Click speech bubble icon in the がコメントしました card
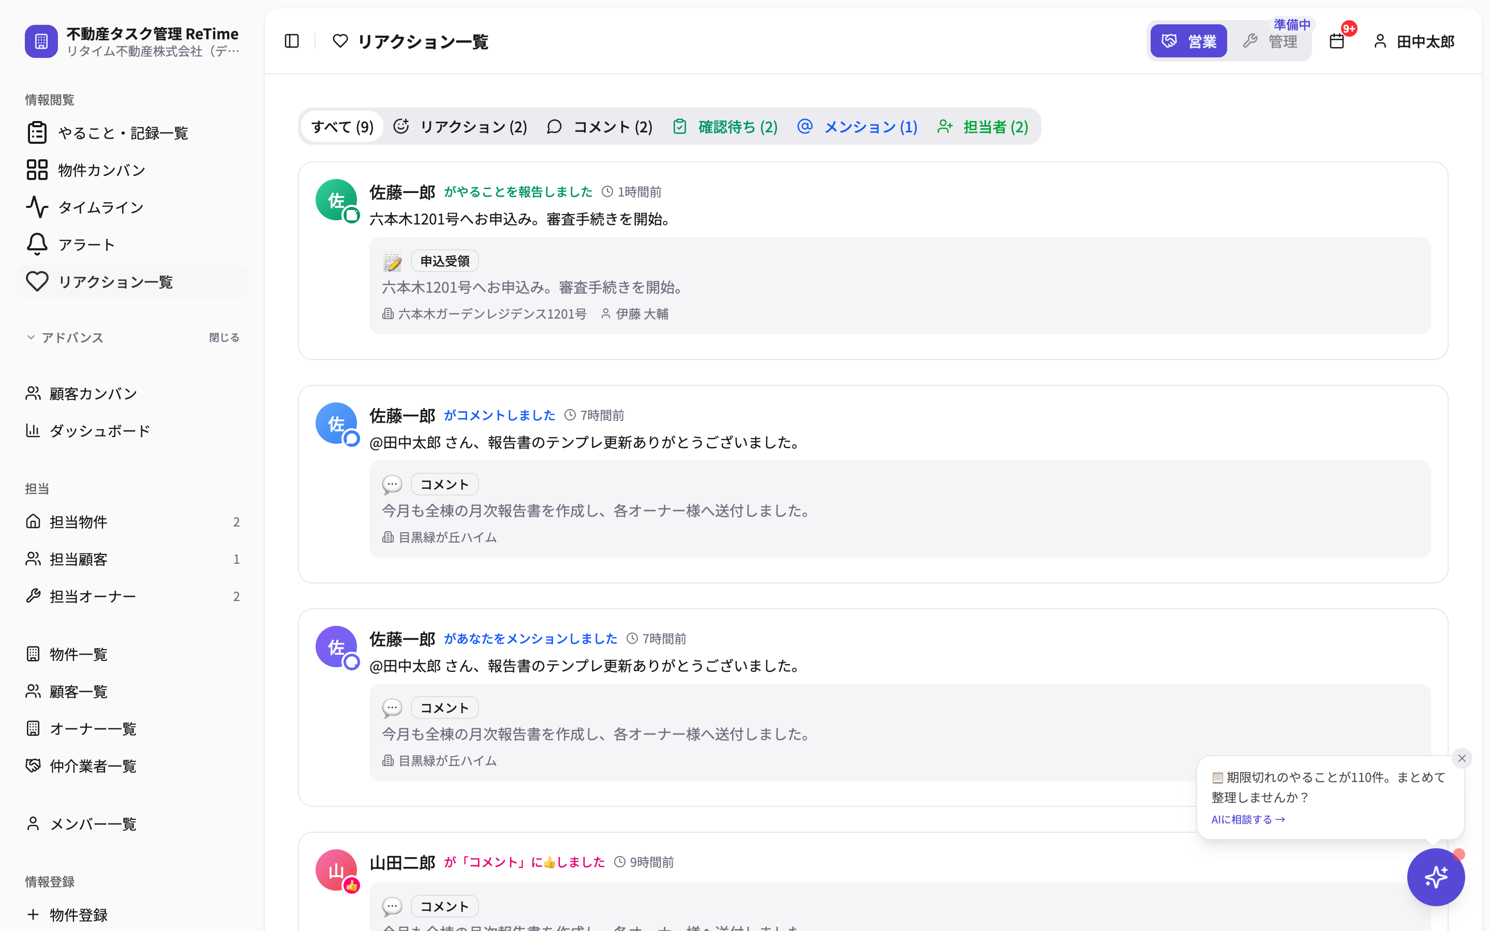The height and width of the screenshot is (931, 1490). point(392,485)
